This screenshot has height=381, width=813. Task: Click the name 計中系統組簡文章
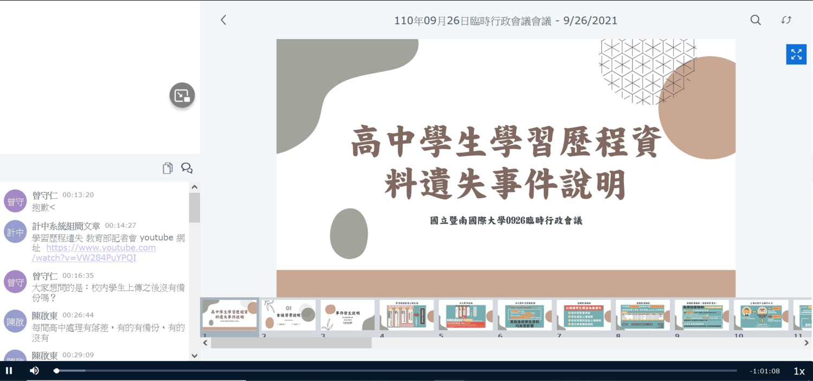[x=66, y=225]
